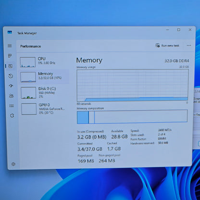Open the App history page icon
This screenshot has width=200, height=200.
(11, 76)
